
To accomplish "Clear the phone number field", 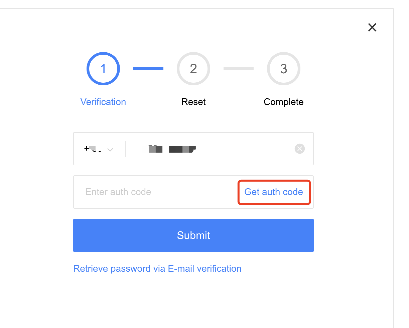I will pyautogui.click(x=300, y=149).
